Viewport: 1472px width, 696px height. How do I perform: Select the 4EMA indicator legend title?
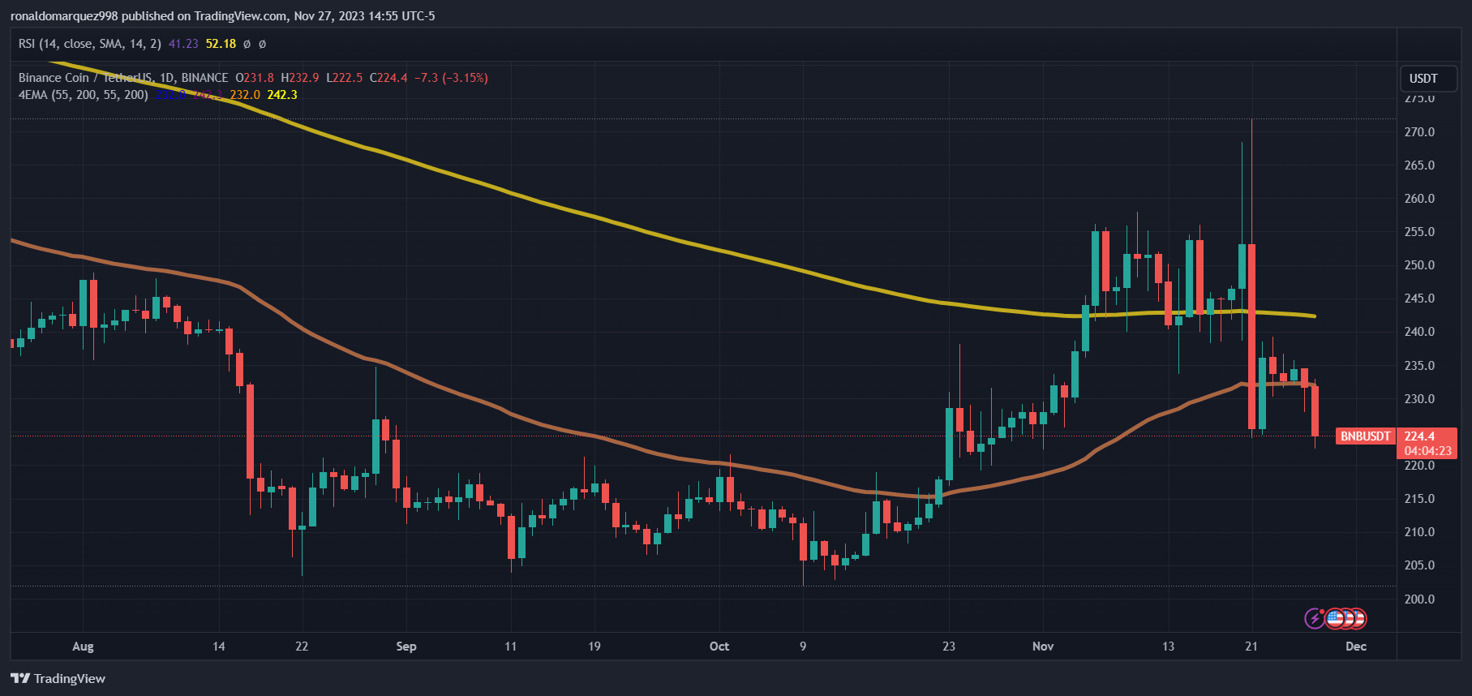83,95
